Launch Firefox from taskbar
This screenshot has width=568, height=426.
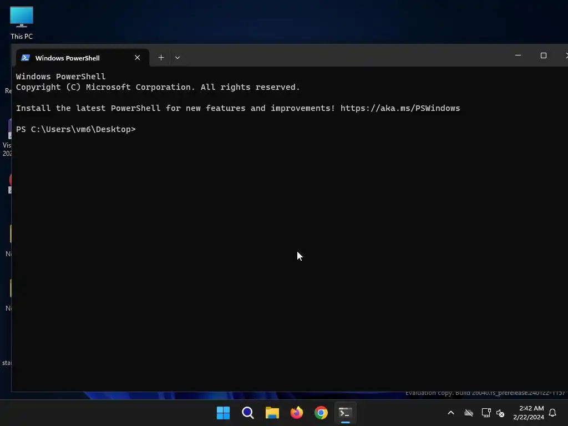297,413
